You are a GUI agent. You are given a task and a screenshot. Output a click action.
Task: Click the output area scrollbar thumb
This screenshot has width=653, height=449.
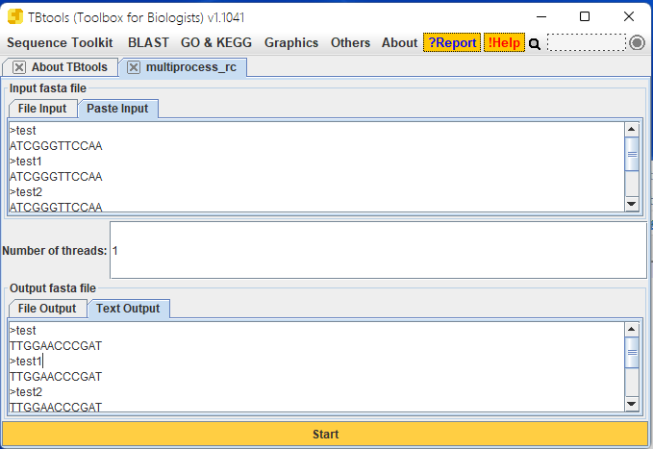point(632,353)
